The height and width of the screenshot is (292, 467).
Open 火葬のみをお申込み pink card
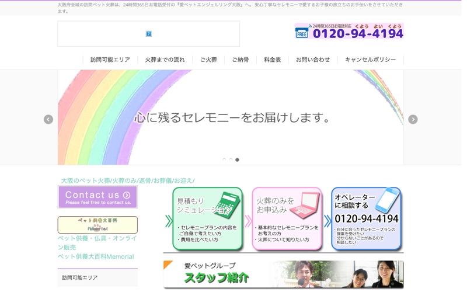pyautogui.click(x=287, y=218)
